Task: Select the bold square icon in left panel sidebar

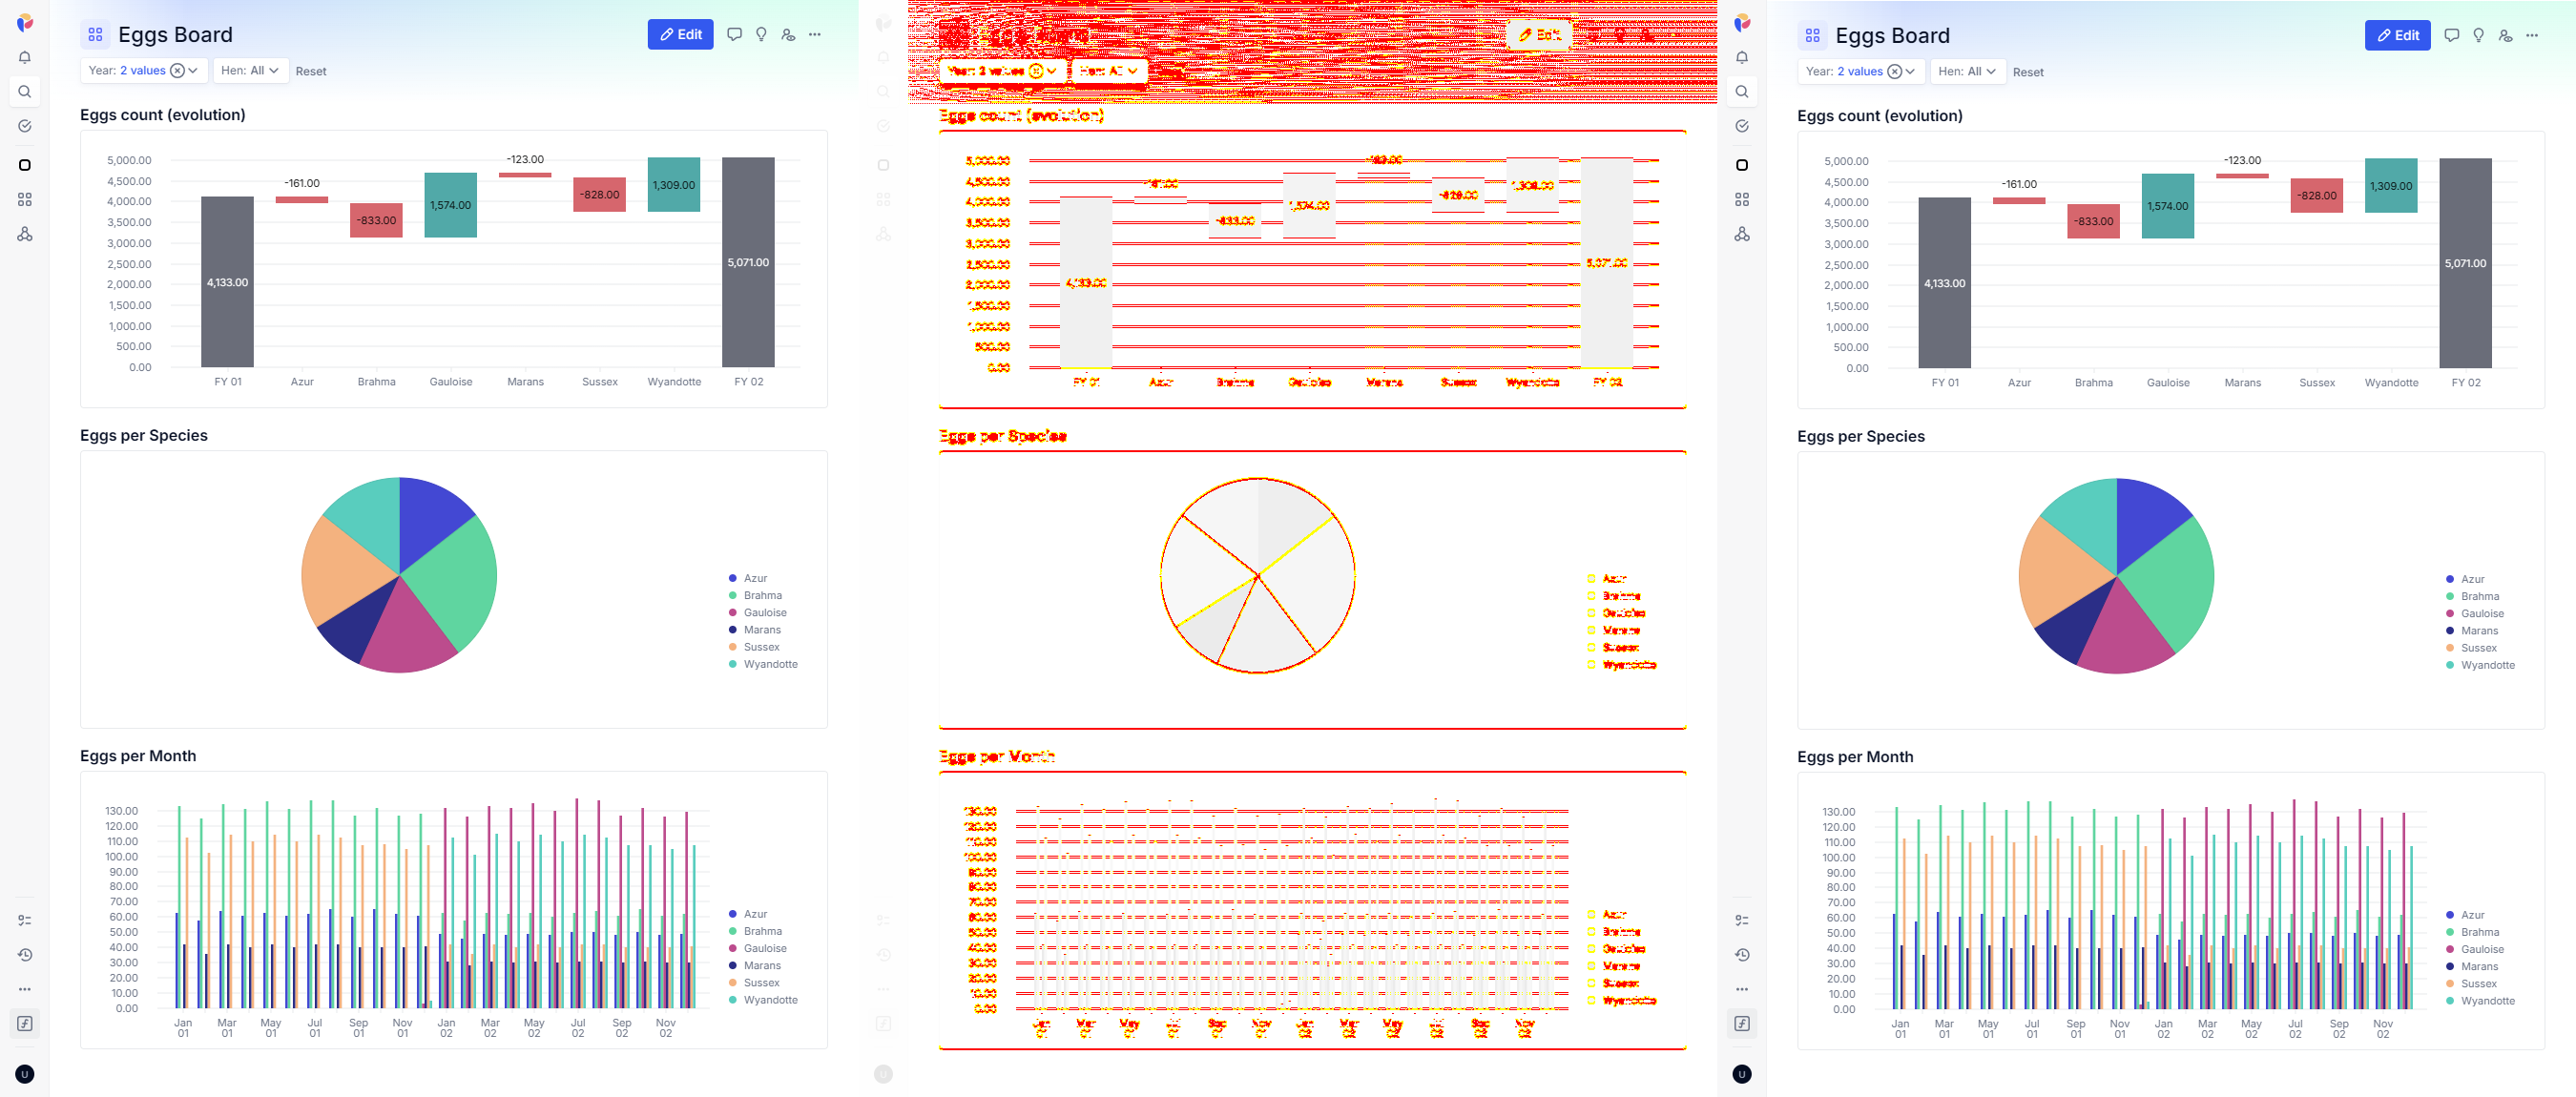Action: tap(25, 165)
